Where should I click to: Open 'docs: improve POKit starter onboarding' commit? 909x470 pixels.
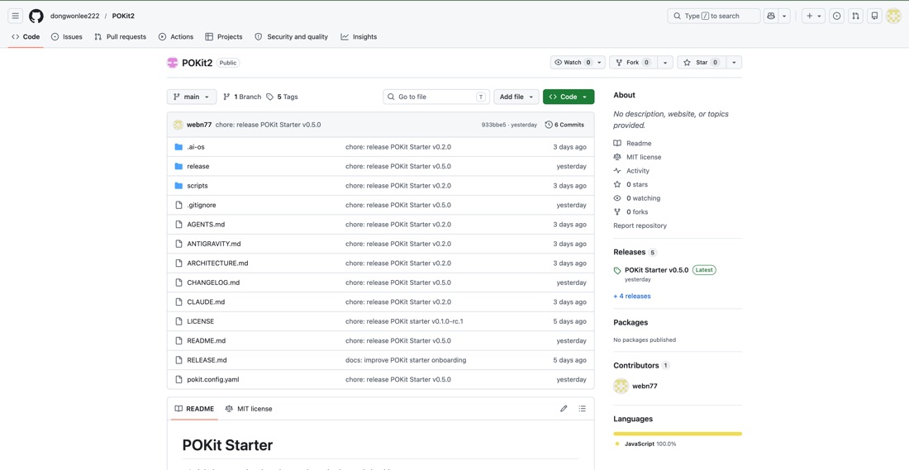(406, 360)
